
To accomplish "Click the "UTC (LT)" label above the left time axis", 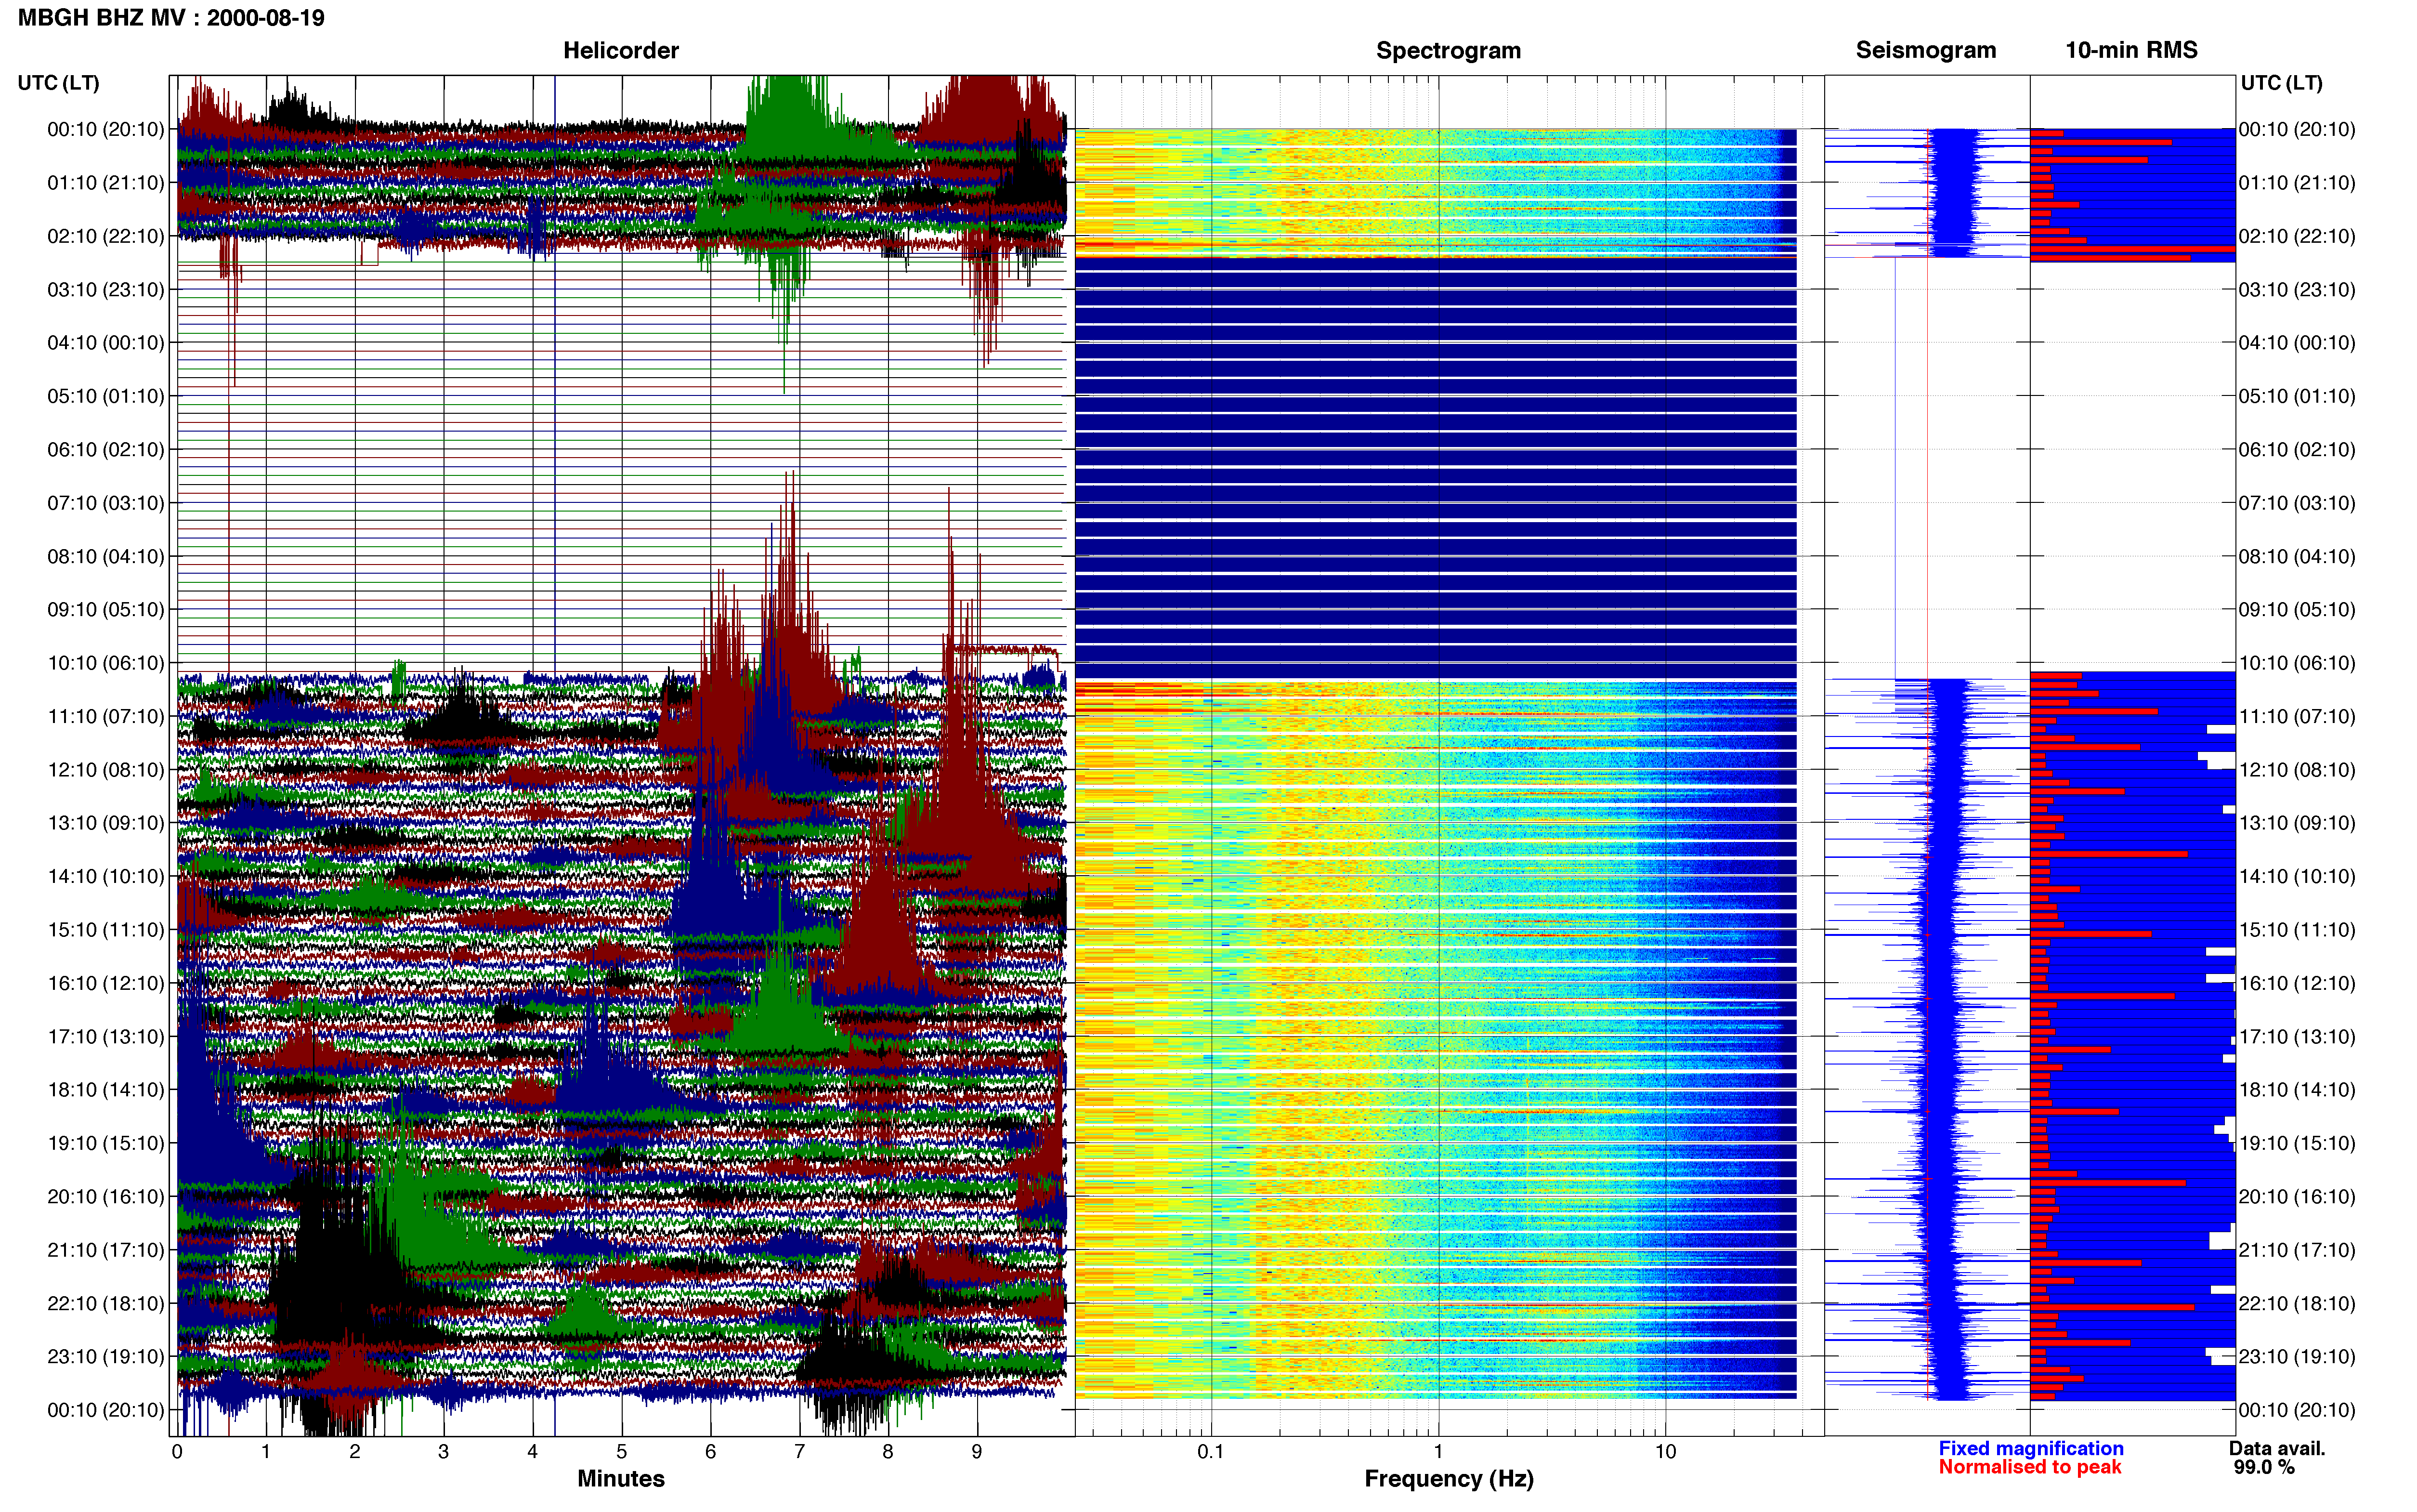I will click(x=59, y=83).
